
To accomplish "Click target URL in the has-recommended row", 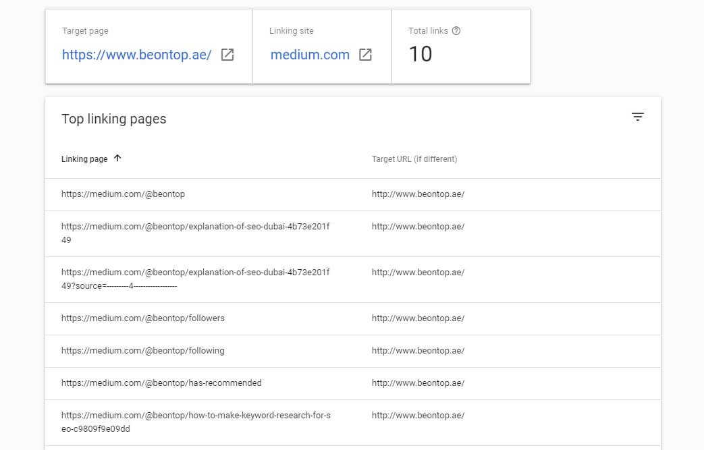I will (x=418, y=383).
